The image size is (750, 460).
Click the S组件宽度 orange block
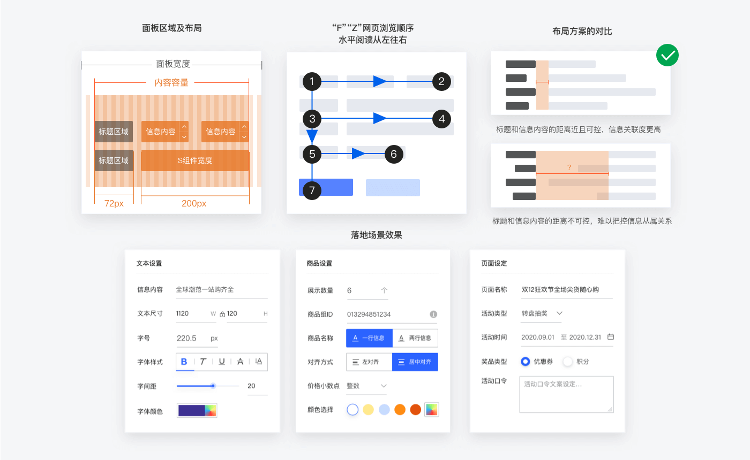(x=195, y=160)
